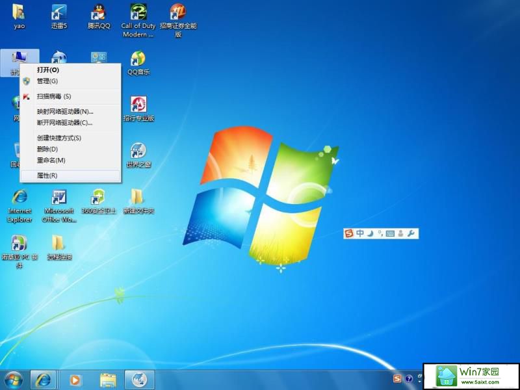Click the Windows Start orb

14,380
